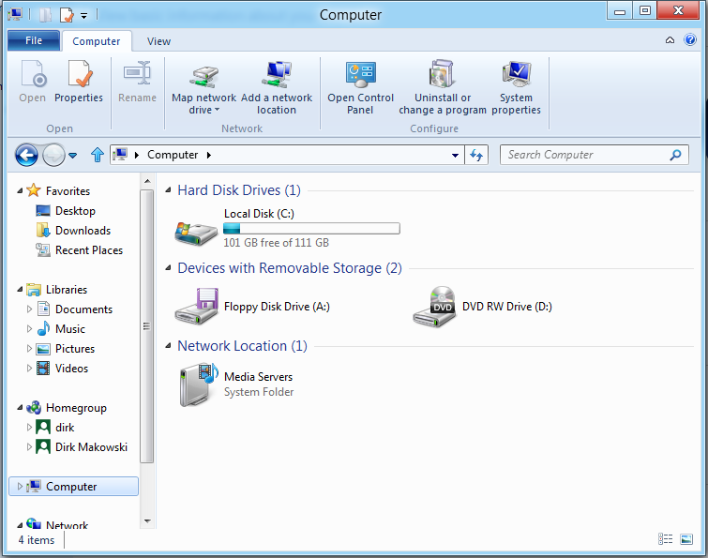Click the Open ribbon button
This screenshot has height=558, width=708.
(33, 82)
